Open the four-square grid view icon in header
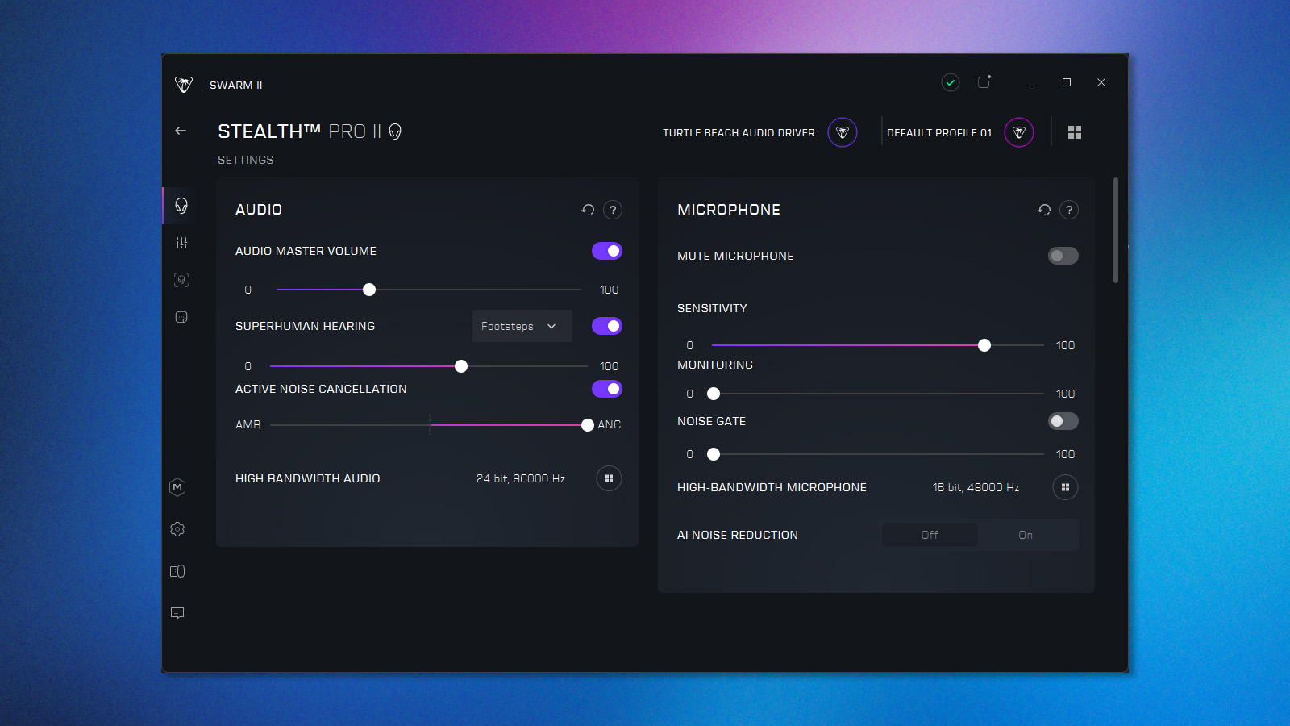1290x726 pixels. [1075, 132]
